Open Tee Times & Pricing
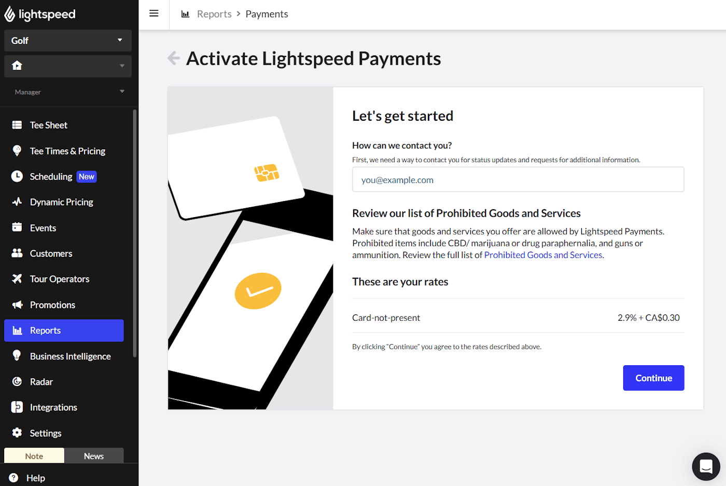 pyautogui.click(x=64, y=151)
